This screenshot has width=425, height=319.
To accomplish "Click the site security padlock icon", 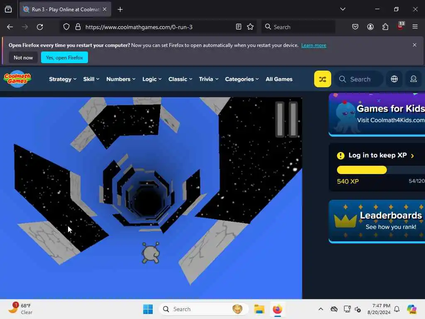I will tap(78, 27).
